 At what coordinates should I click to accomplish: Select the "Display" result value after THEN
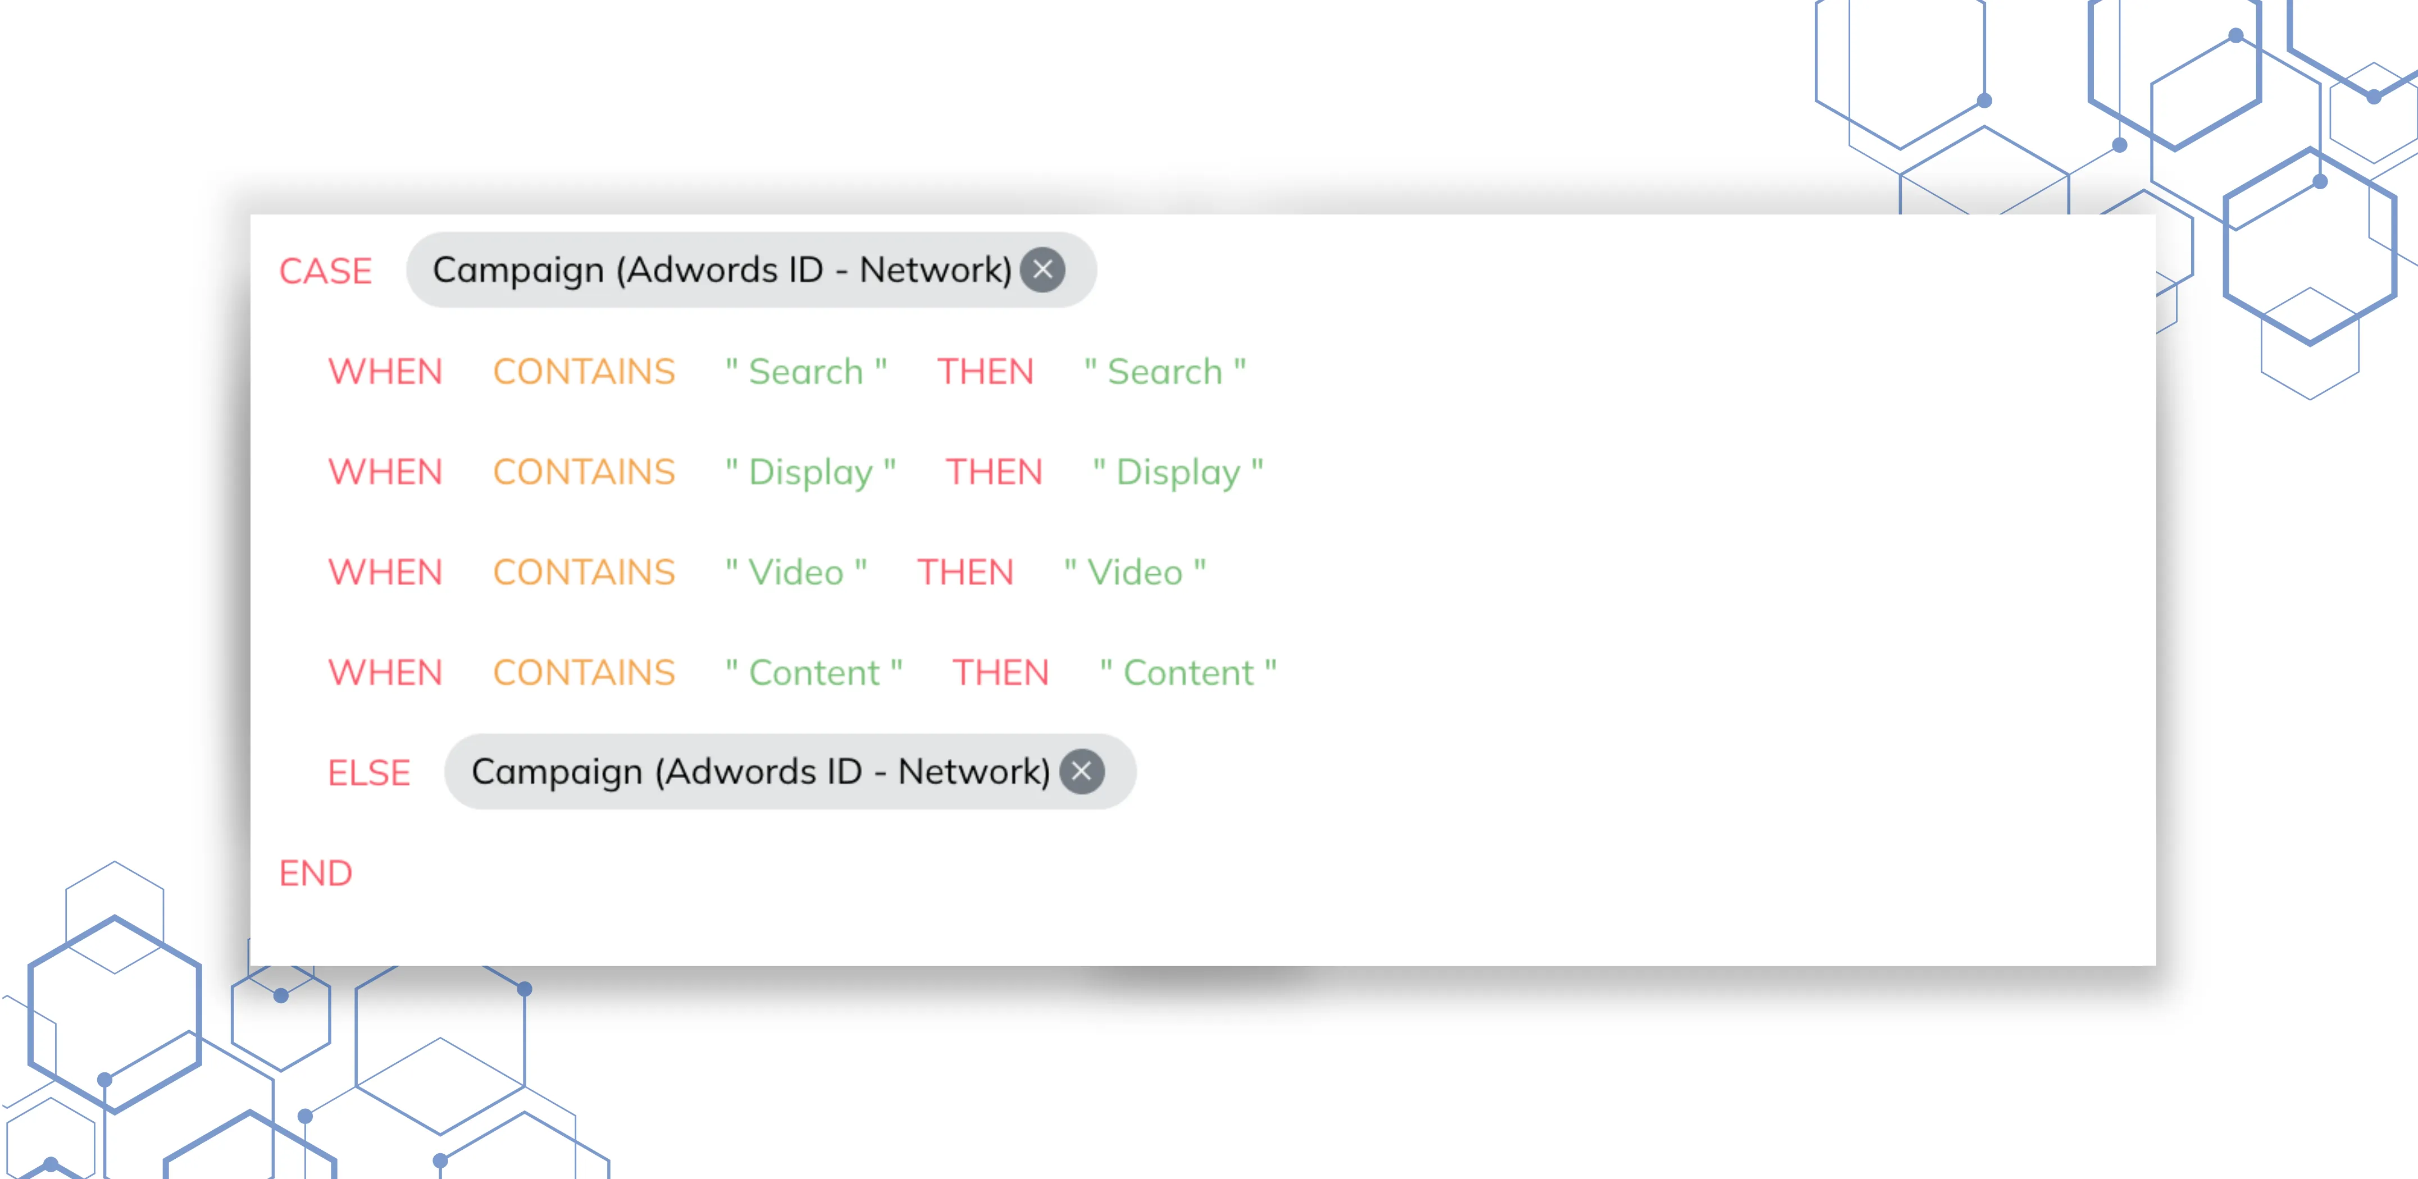[1177, 472]
